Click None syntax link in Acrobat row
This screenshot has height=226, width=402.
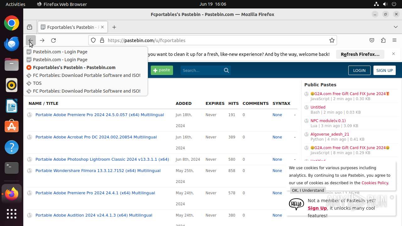pos(277,137)
